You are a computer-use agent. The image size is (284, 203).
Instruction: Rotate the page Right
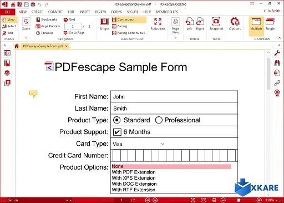200,24
